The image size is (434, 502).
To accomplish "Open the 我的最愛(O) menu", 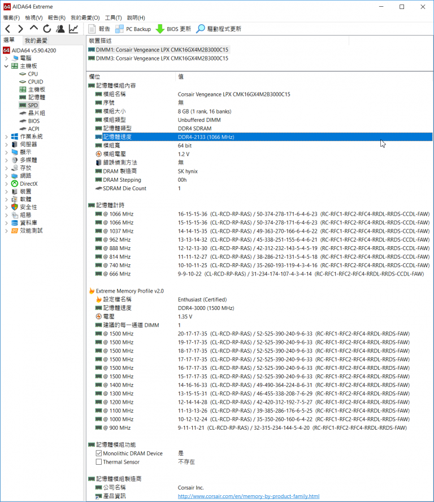I will point(85,18).
